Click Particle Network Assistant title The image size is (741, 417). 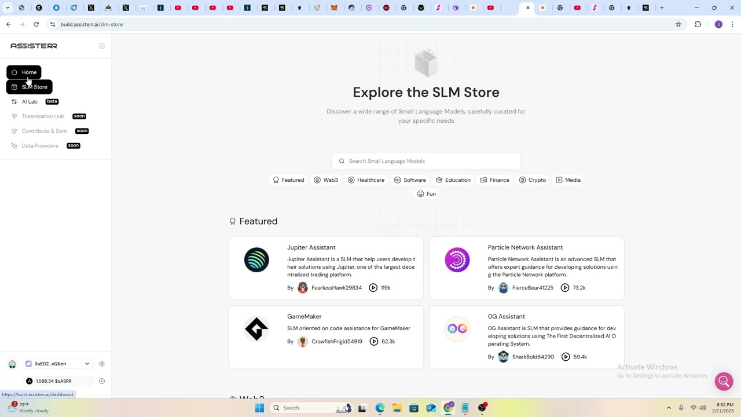coord(525,247)
